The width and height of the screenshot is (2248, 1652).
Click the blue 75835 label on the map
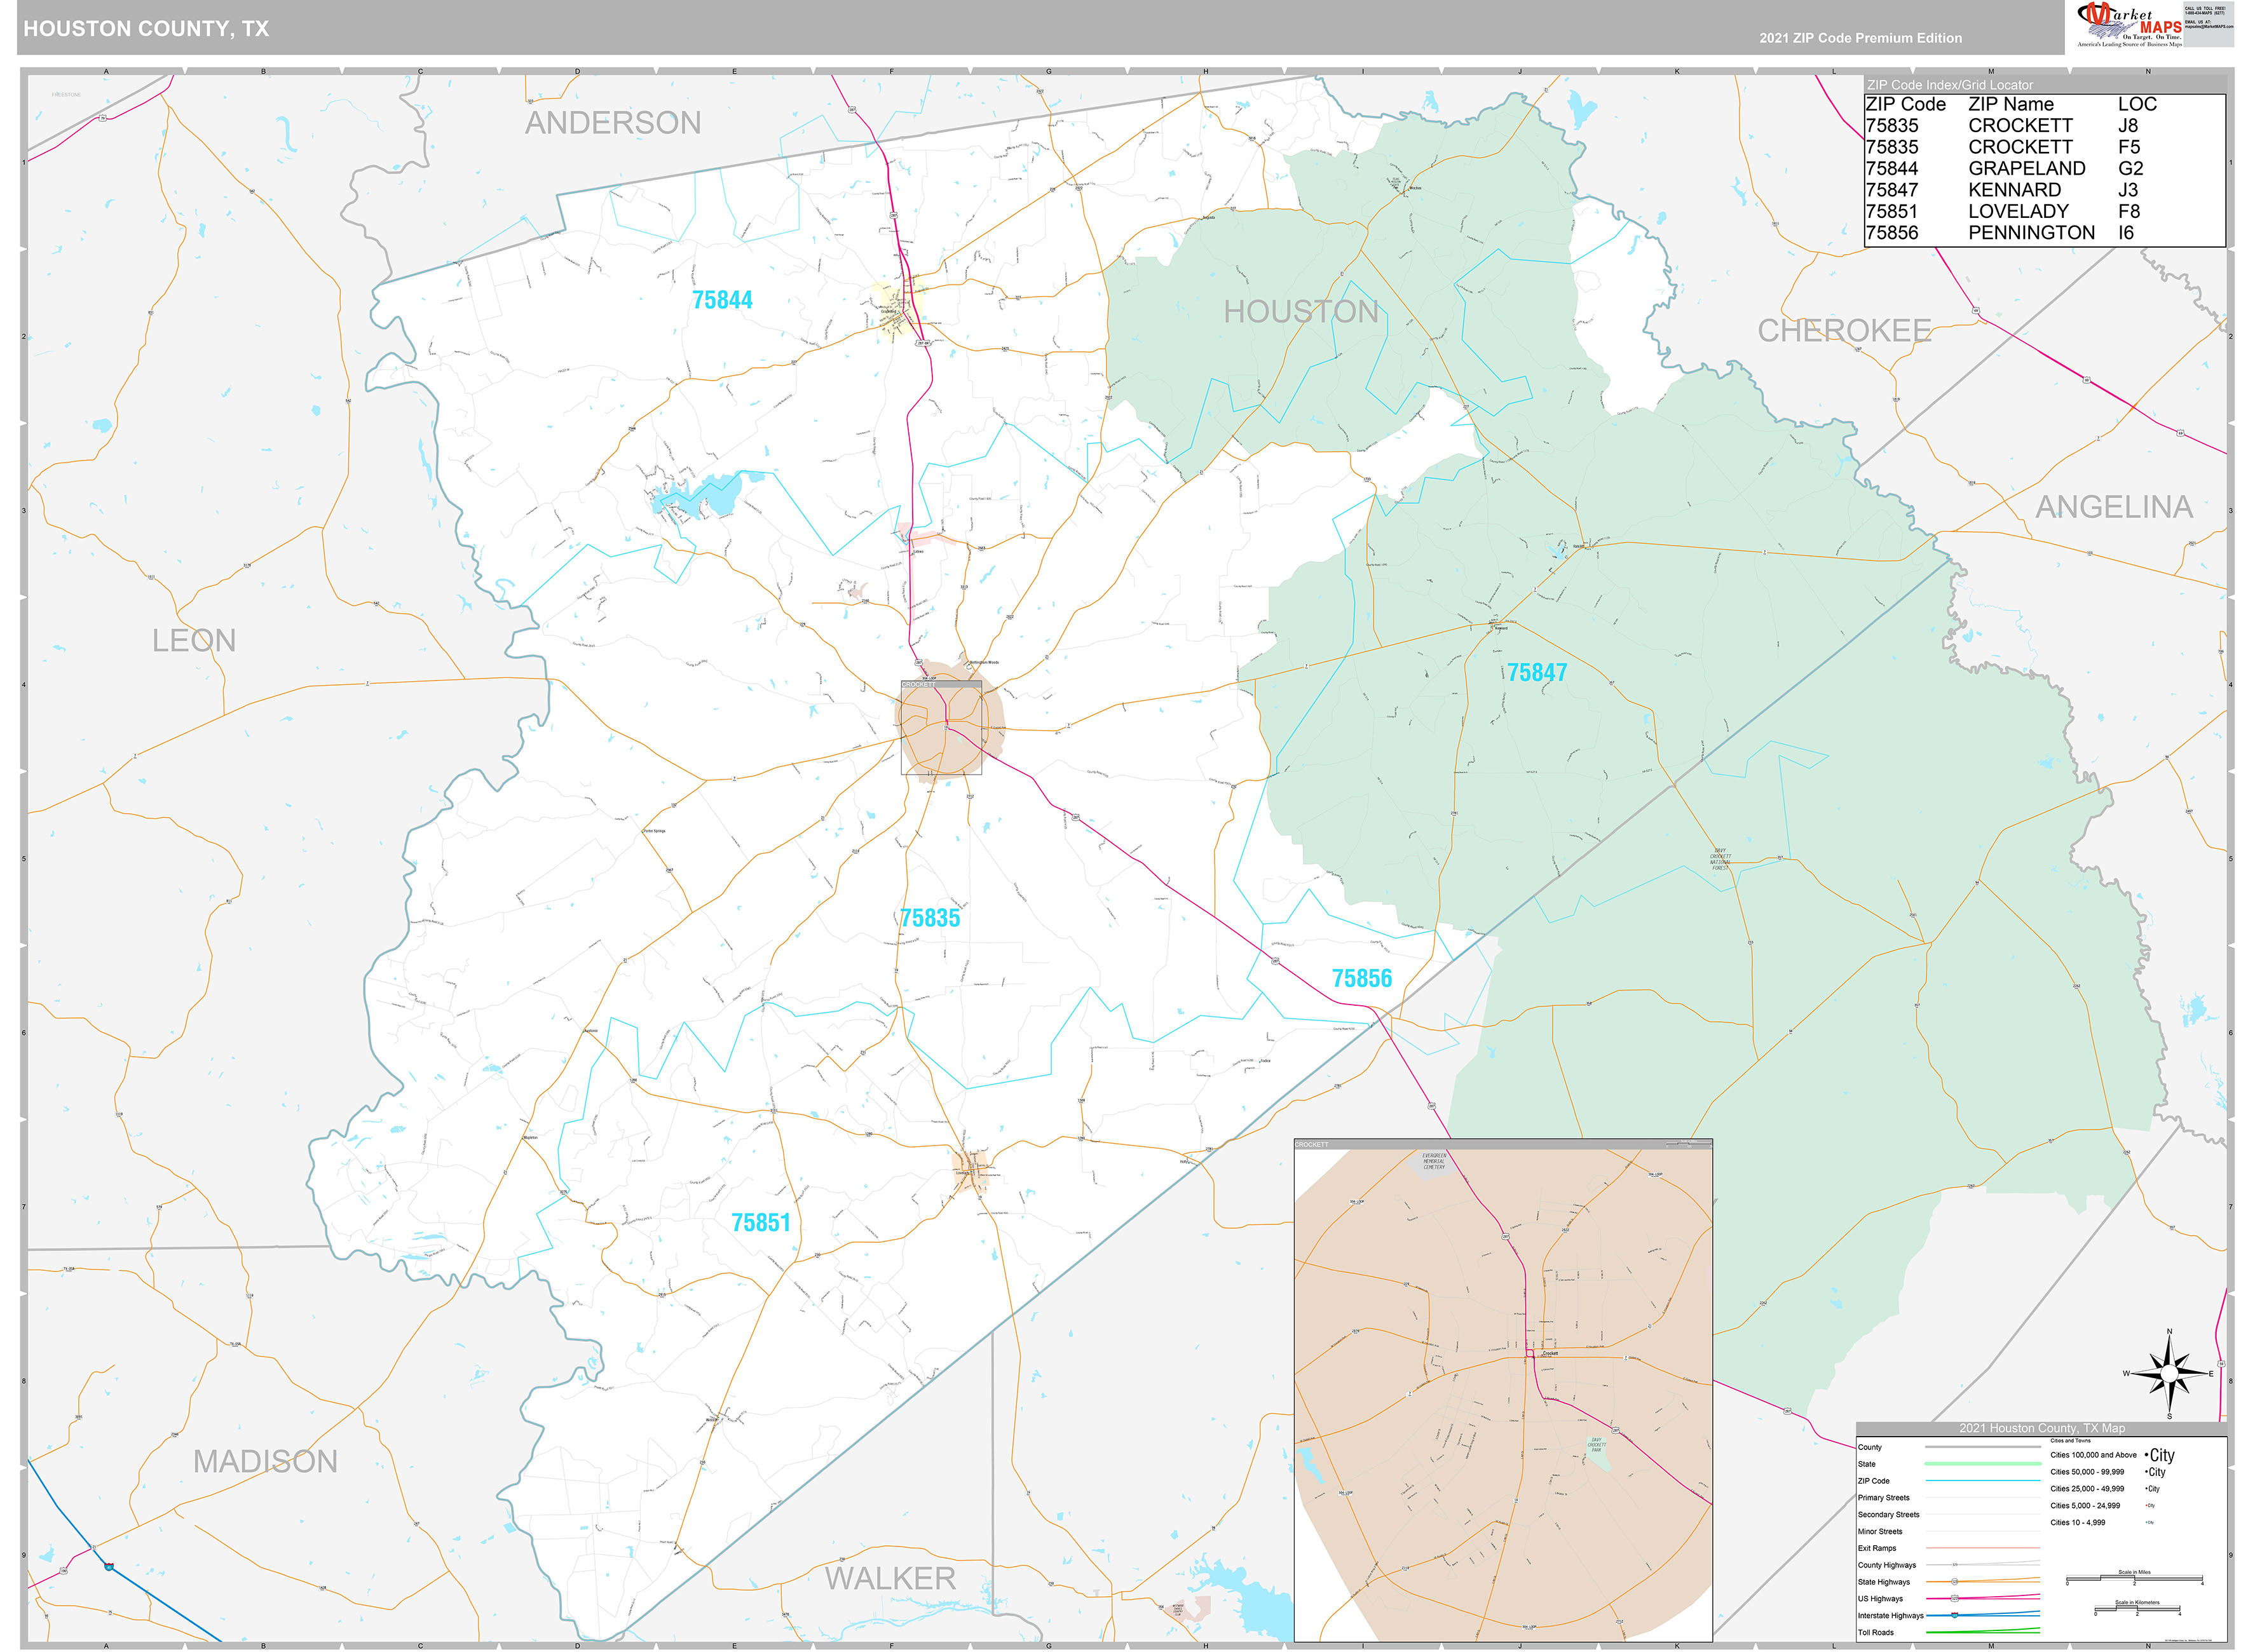pyautogui.click(x=930, y=918)
